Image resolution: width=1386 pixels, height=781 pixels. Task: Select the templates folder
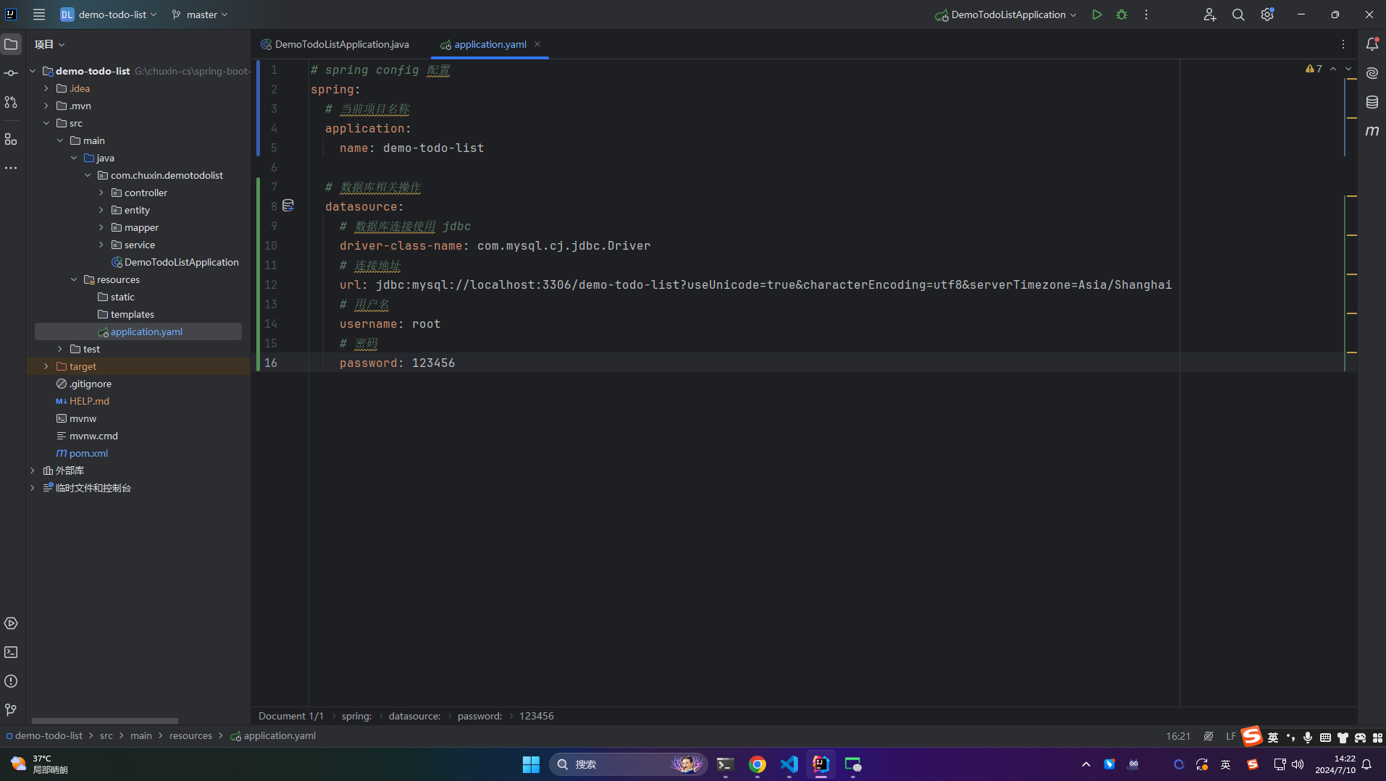(x=132, y=314)
